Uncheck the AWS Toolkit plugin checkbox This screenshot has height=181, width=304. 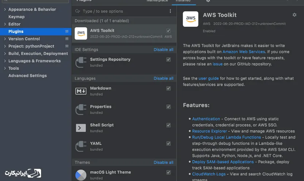pyautogui.click(x=168, y=31)
